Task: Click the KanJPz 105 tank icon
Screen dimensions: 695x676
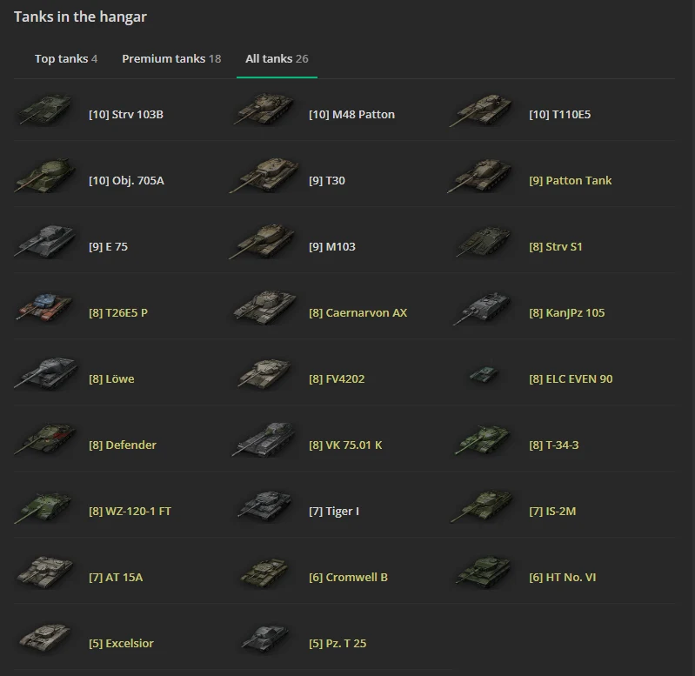Action: tap(482, 309)
